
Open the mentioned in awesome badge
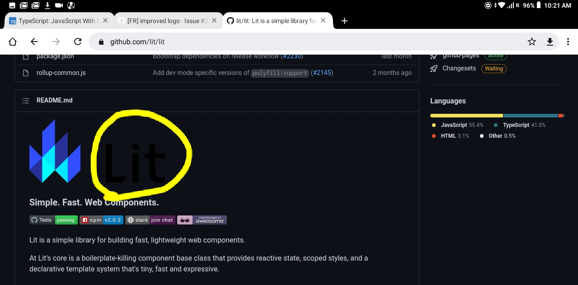point(202,220)
